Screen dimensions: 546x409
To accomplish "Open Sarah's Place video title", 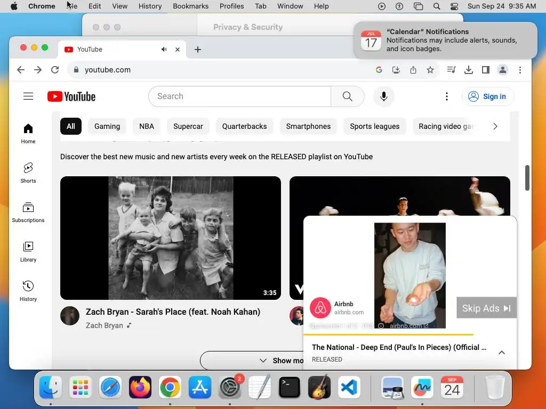I will tap(173, 312).
